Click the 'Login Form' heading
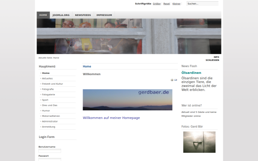Image resolution: width=258 pixels, height=161 pixels. coord(47,137)
